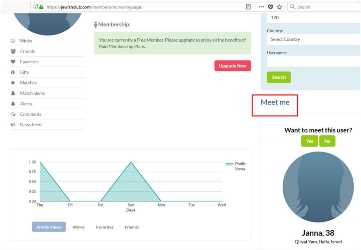Click the name Janna, 38
Viewport: 361px width, 250px height.
click(x=318, y=233)
